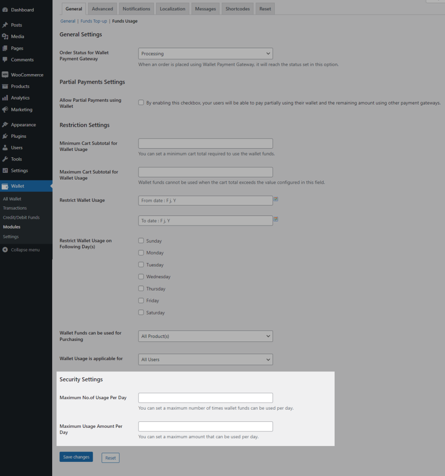Check the Wednesday restriction checkbox

tap(141, 276)
